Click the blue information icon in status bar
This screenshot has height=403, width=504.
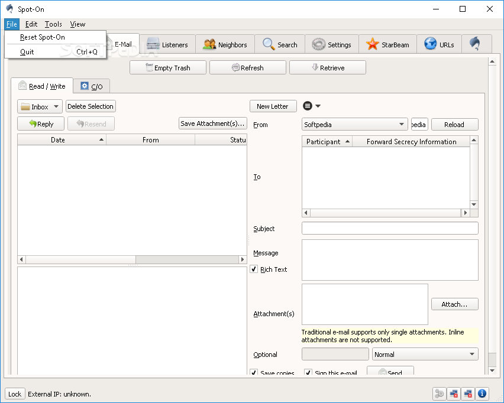[x=482, y=394]
